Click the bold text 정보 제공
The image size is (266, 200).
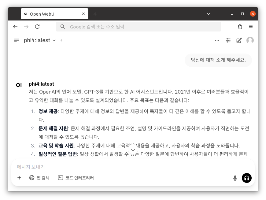point(48,111)
